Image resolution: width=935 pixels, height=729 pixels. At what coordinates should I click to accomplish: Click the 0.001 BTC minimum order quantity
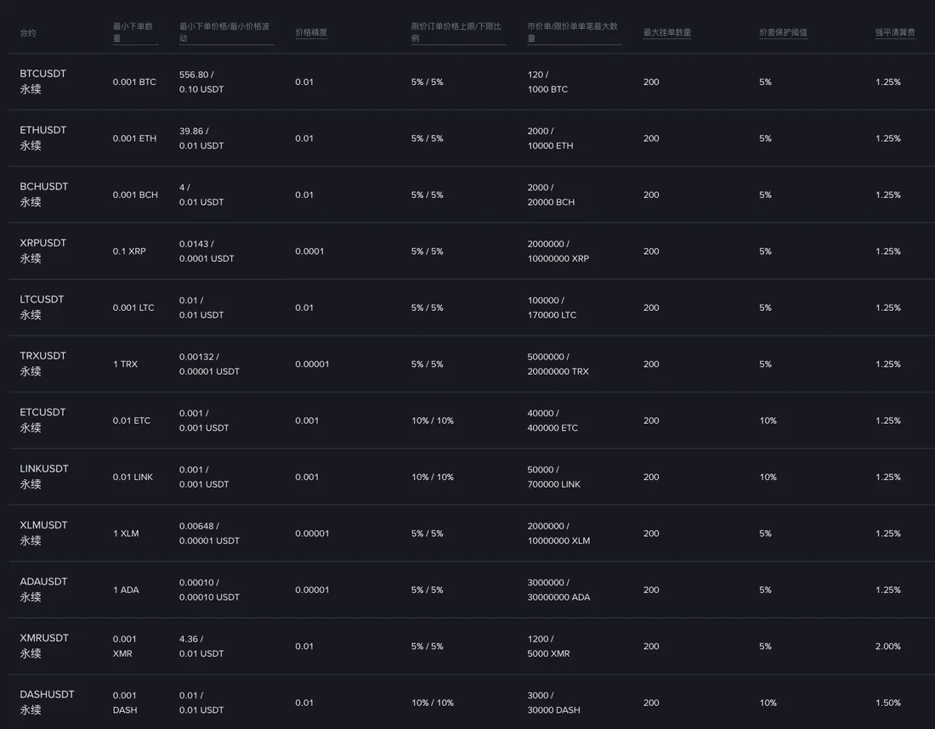(x=134, y=82)
